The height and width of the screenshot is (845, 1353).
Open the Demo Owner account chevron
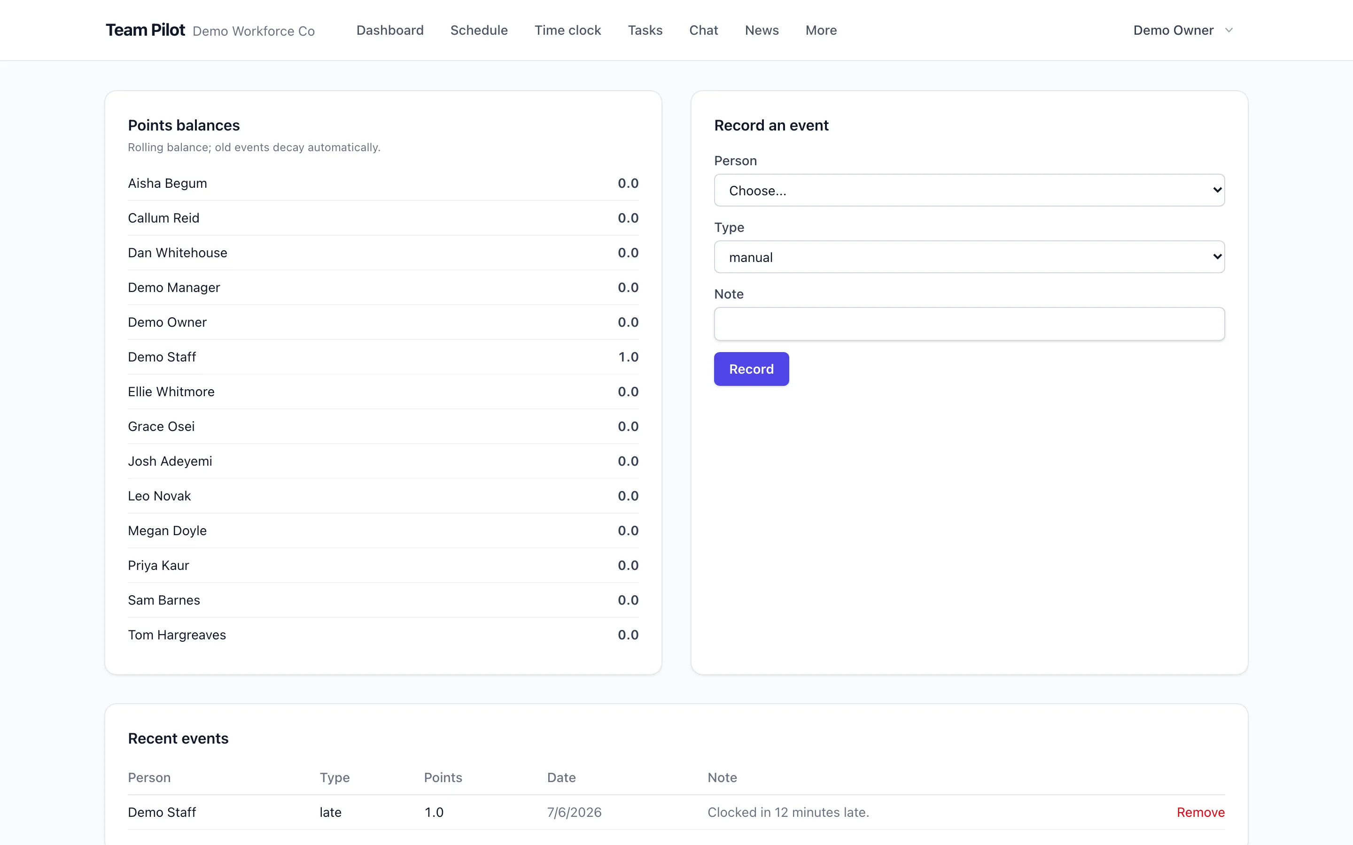[x=1229, y=30]
